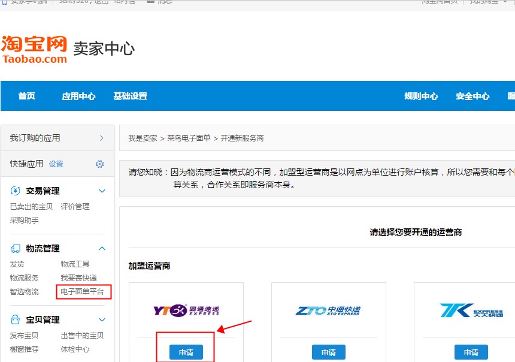The width and height of the screenshot is (515, 362).
Task: Open the 首页 tab in blue navigation bar
Action: click(x=26, y=96)
